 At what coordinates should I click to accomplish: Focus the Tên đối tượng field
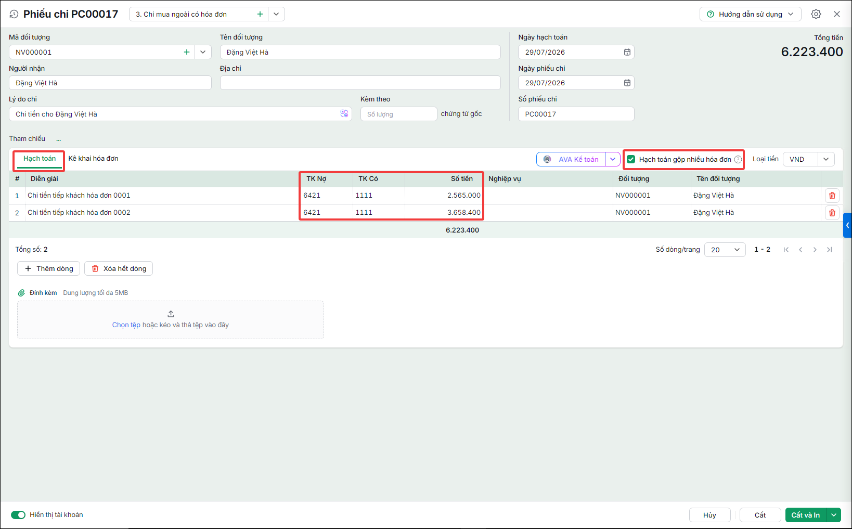click(x=360, y=52)
